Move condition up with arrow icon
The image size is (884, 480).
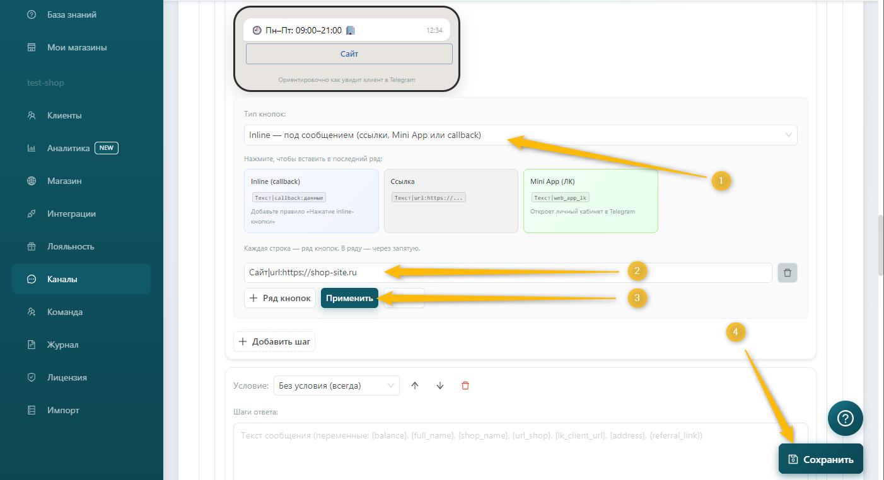click(x=415, y=386)
